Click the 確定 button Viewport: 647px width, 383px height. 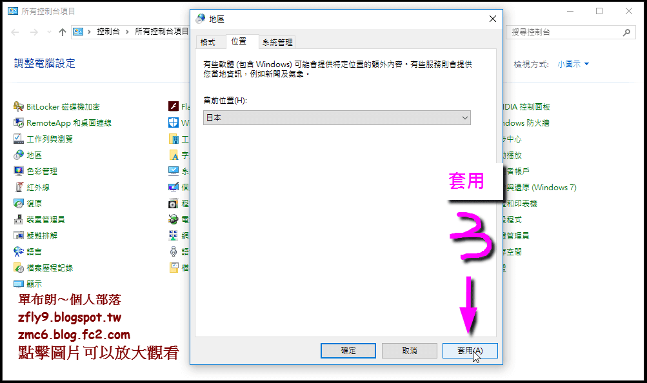(x=348, y=351)
